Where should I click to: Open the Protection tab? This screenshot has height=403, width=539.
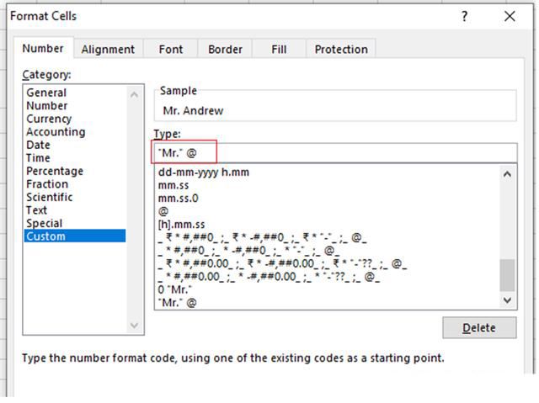(341, 50)
